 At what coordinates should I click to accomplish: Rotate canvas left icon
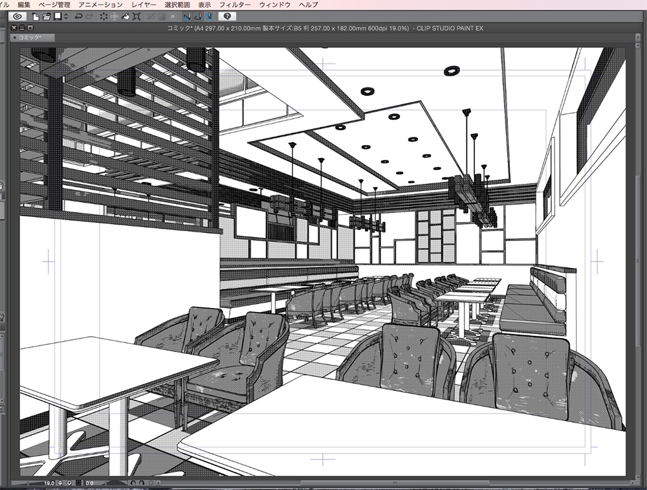point(133,483)
